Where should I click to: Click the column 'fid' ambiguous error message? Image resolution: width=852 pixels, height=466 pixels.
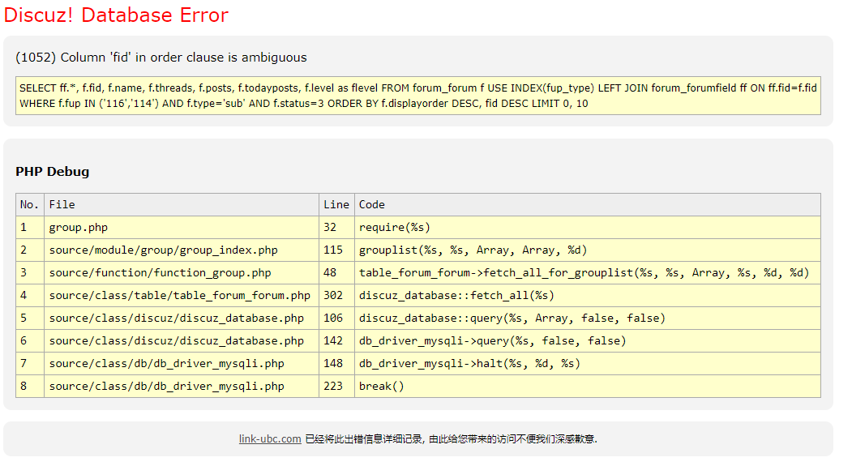click(x=161, y=58)
